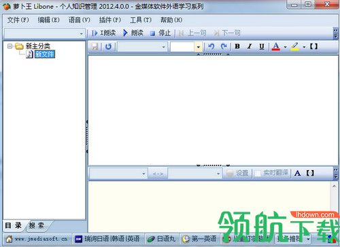This screenshot has height=247, width=340.
Task: Toggle bold formatting
Action: [237, 46]
